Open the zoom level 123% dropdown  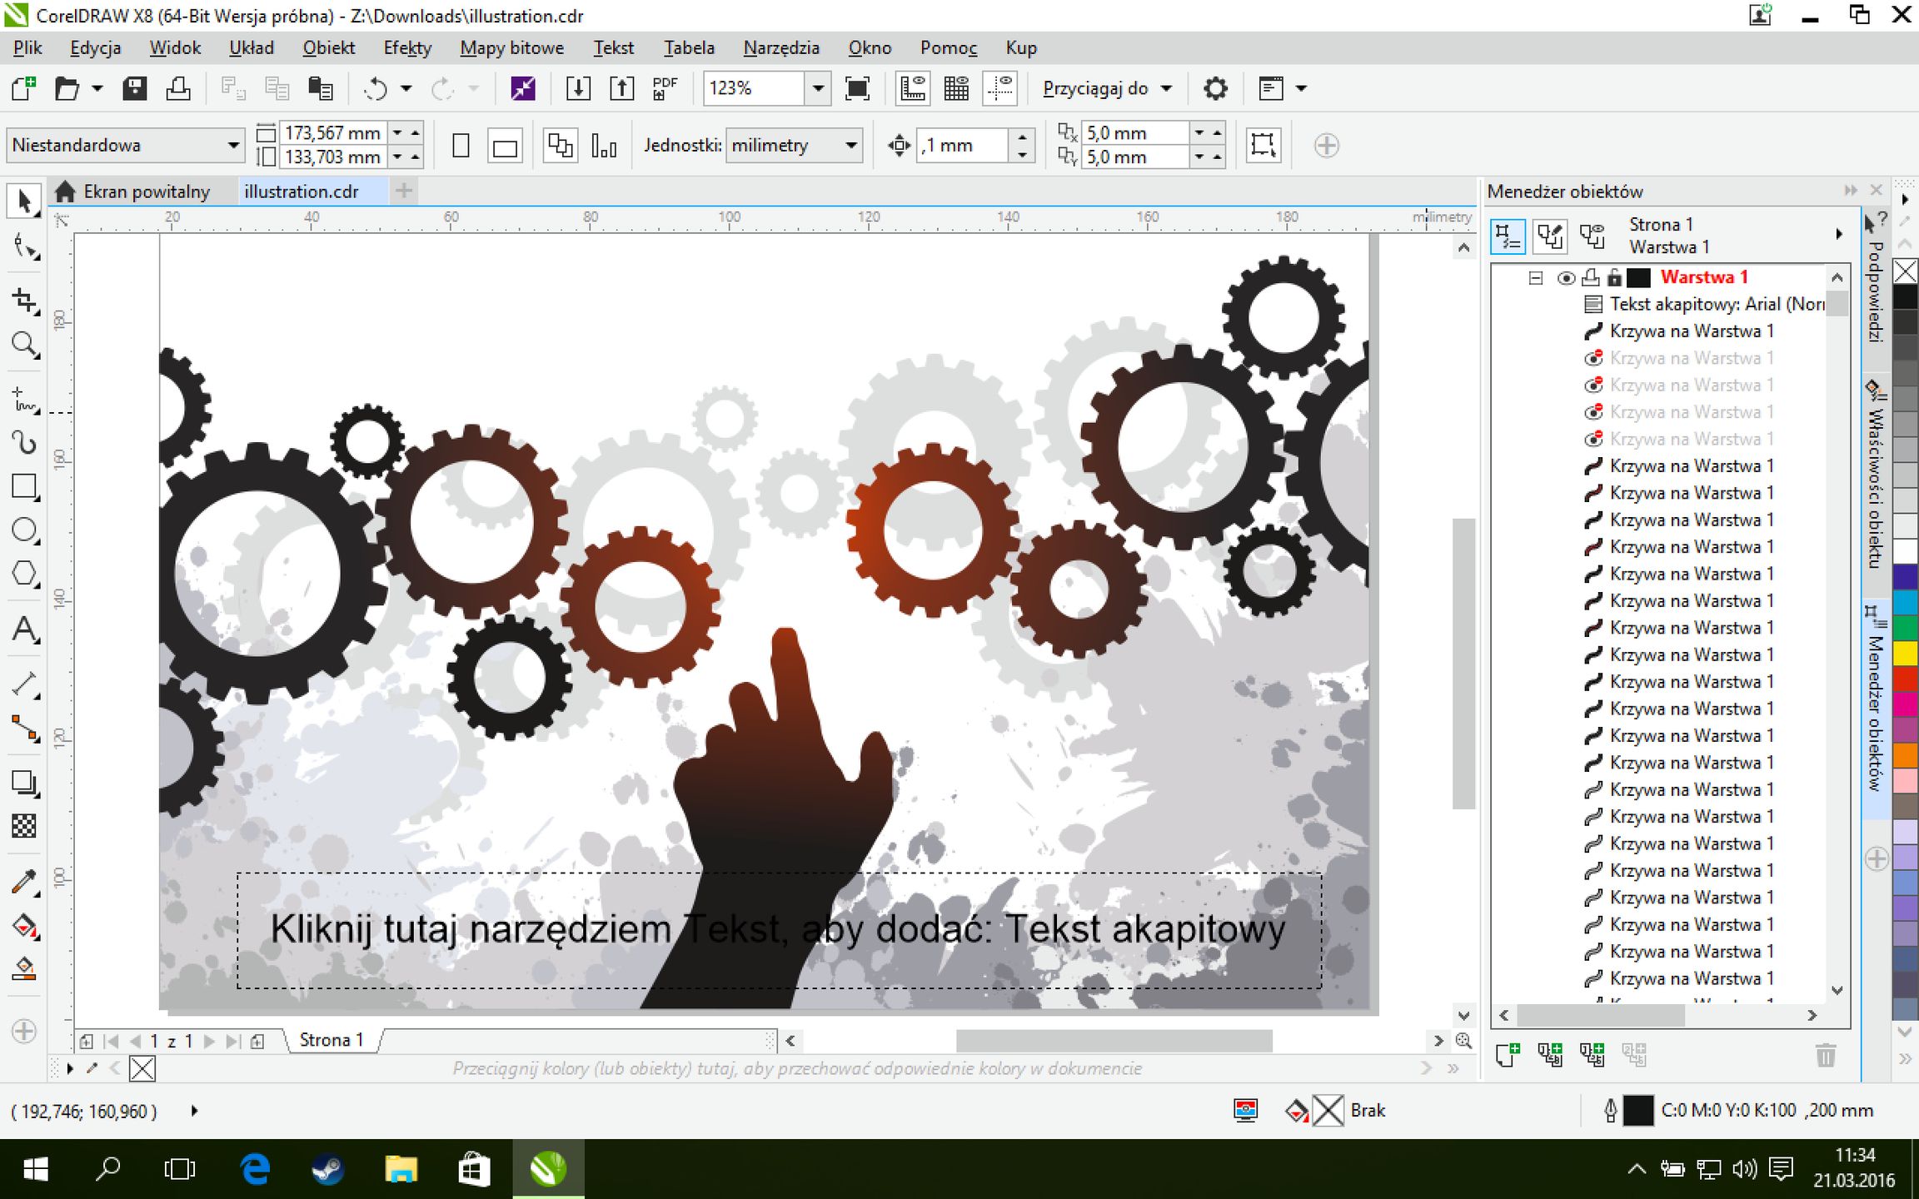point(818,88)
